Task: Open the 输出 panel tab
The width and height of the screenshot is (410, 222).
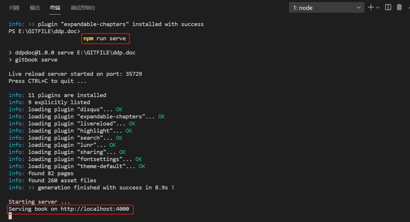Action: point(35,8)
